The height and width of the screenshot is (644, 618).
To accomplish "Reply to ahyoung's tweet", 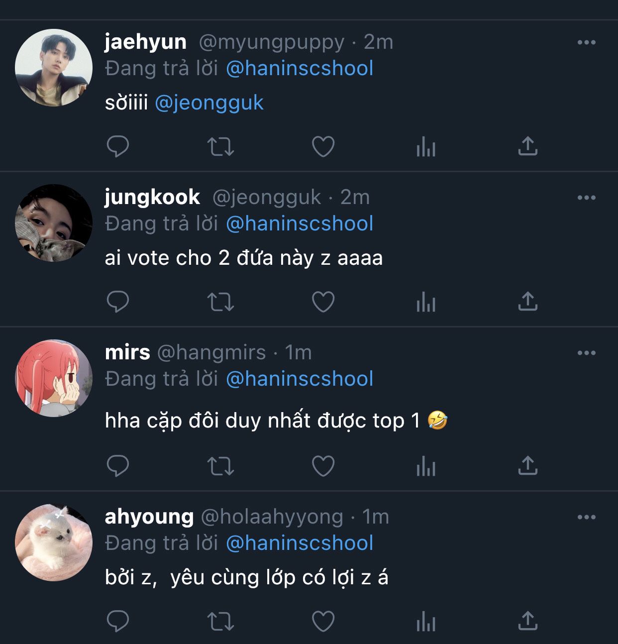I will (x=118, y=621).
